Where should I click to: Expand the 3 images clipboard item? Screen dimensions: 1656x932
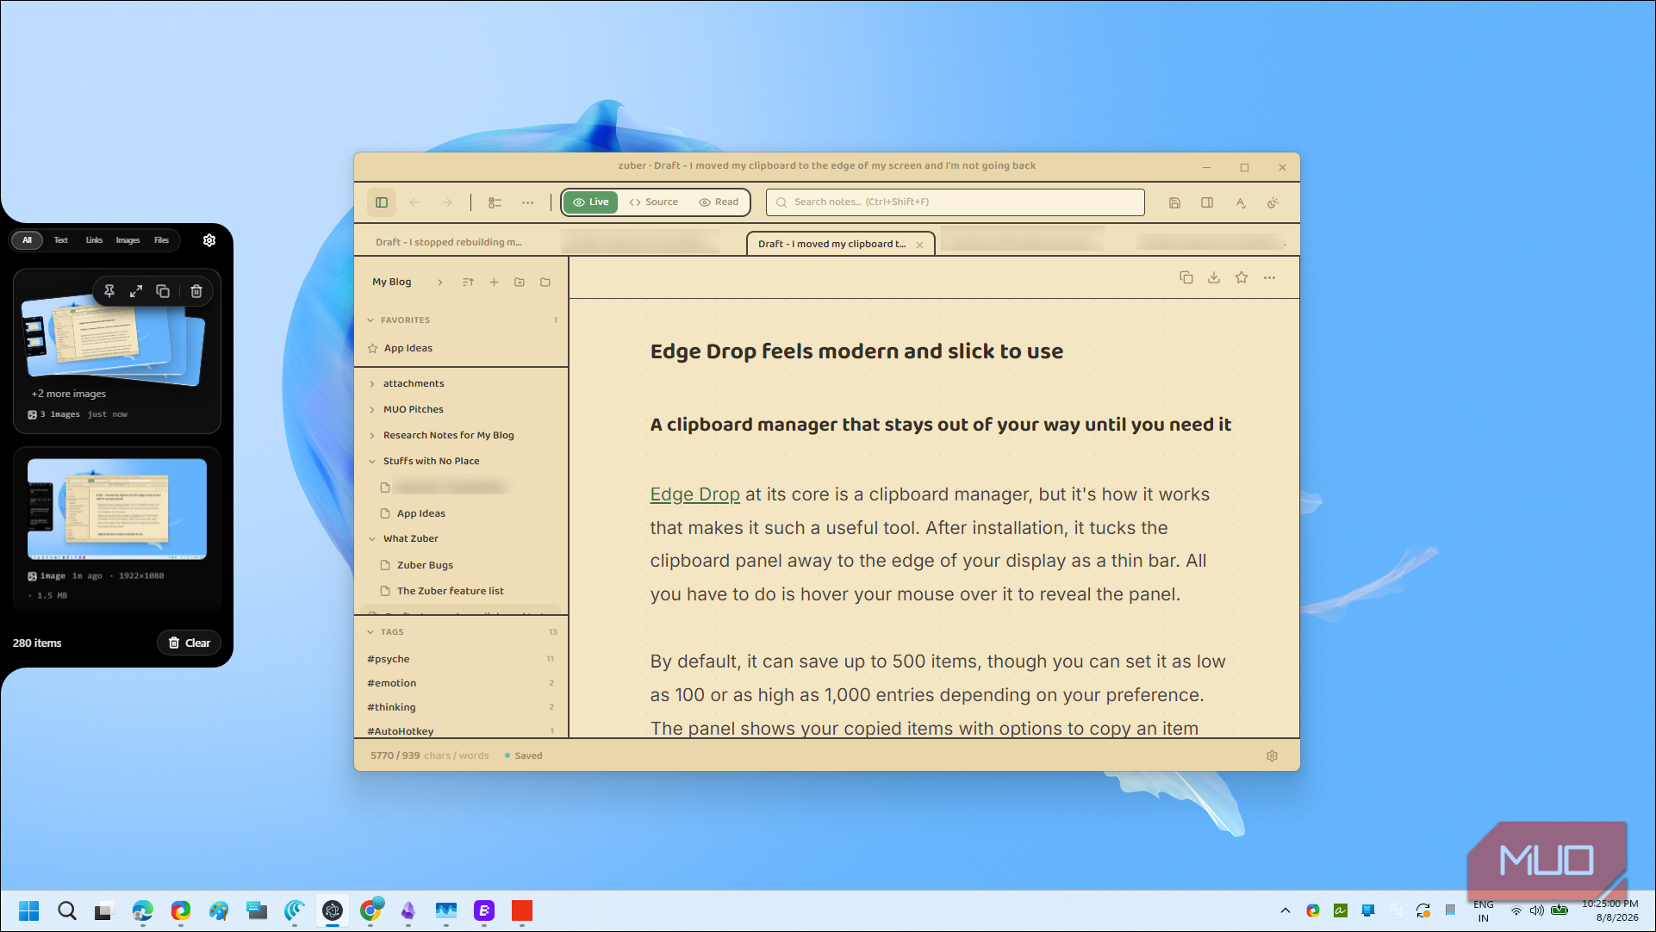coord(136,291)
